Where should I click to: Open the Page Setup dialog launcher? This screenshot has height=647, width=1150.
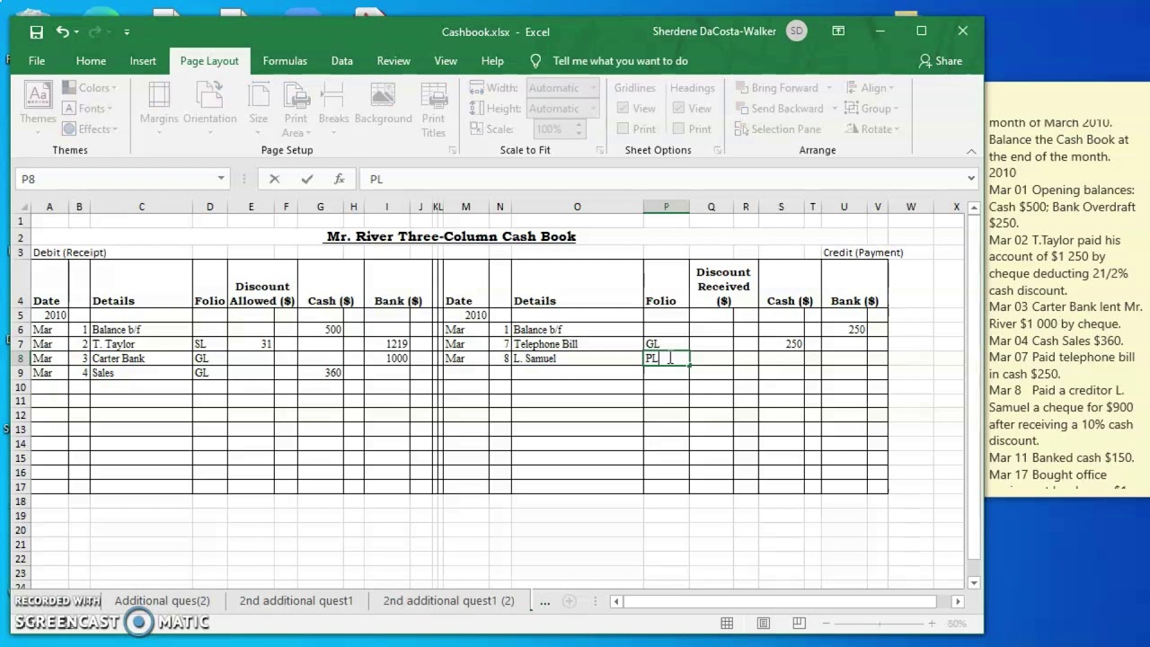tap(451, 150)
